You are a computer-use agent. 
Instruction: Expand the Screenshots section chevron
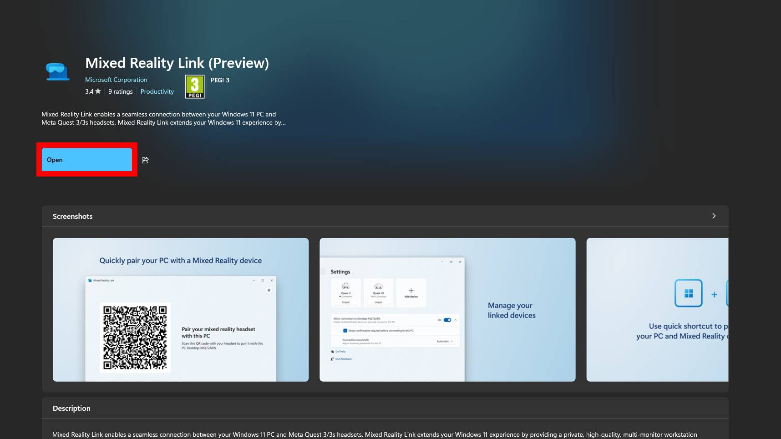pyautogui.click(x=714, y=216)
